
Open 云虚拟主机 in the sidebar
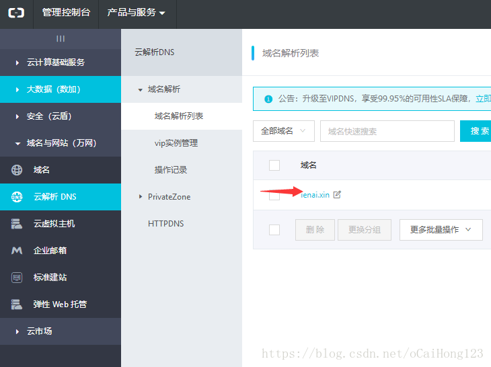pos(61,224)
